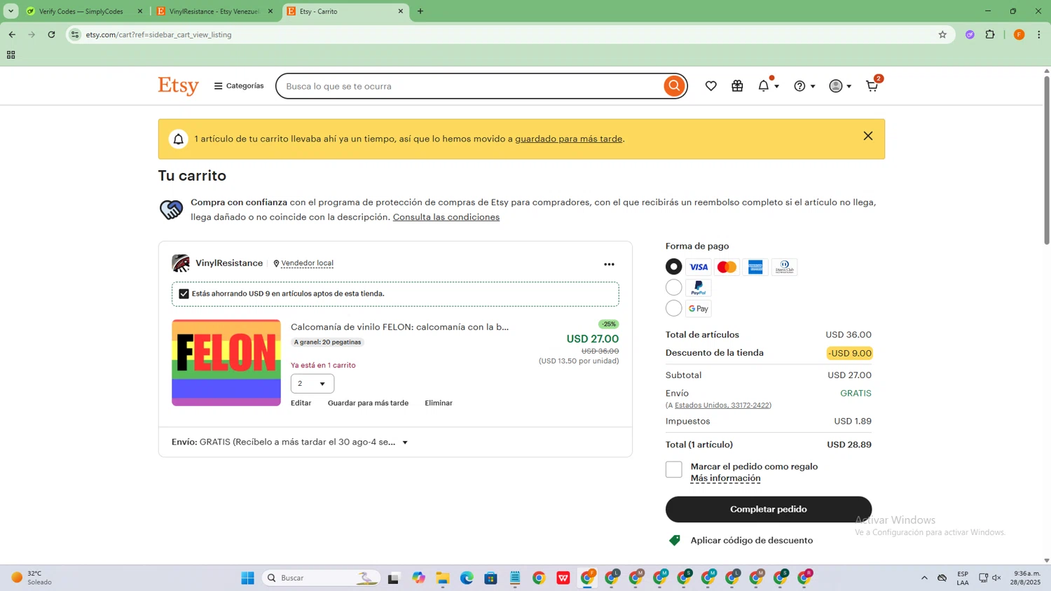Click the bell icon in yellow banner
The width and height of the screenshot is (1051, 591).
[x=178, y=139]
